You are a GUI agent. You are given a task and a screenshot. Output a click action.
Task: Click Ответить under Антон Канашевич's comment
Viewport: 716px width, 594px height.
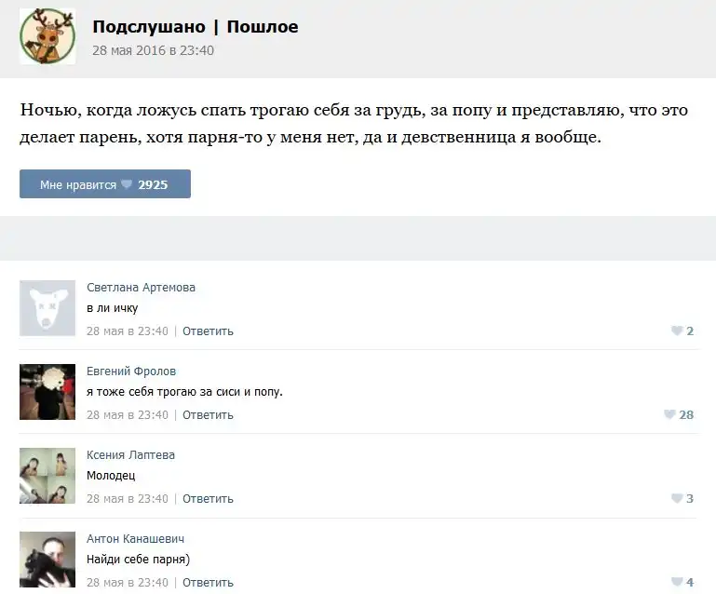(x=208, y=582)
